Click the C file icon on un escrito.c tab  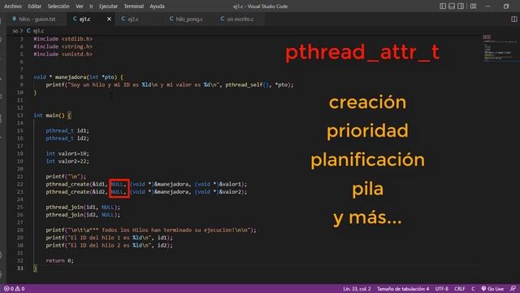tap(223, 19)
